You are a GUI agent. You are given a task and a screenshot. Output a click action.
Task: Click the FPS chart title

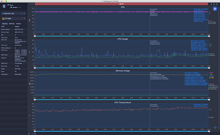[x=122, y=7]
